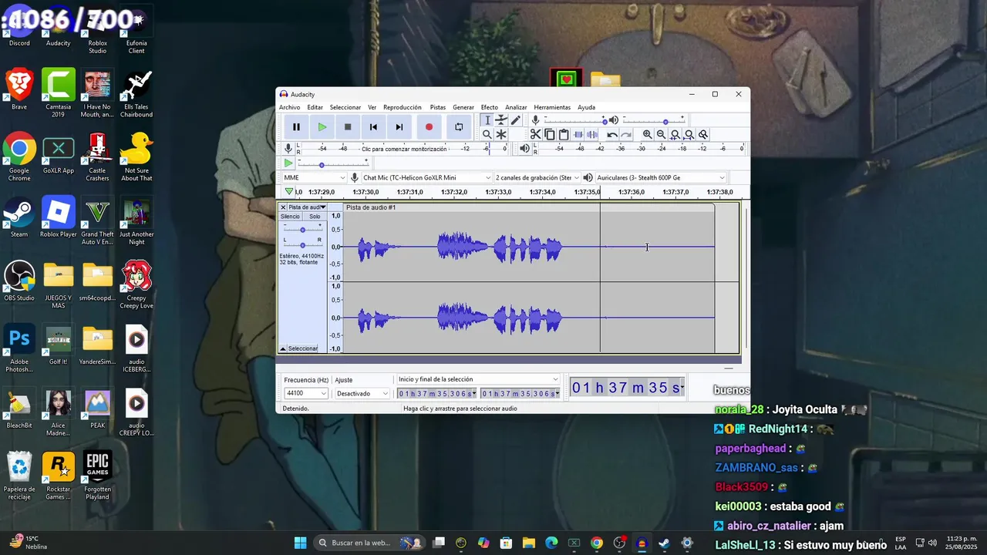Click the Copy icon in the edit toolbar
This screenshot has width=987, height=555.
550,134
